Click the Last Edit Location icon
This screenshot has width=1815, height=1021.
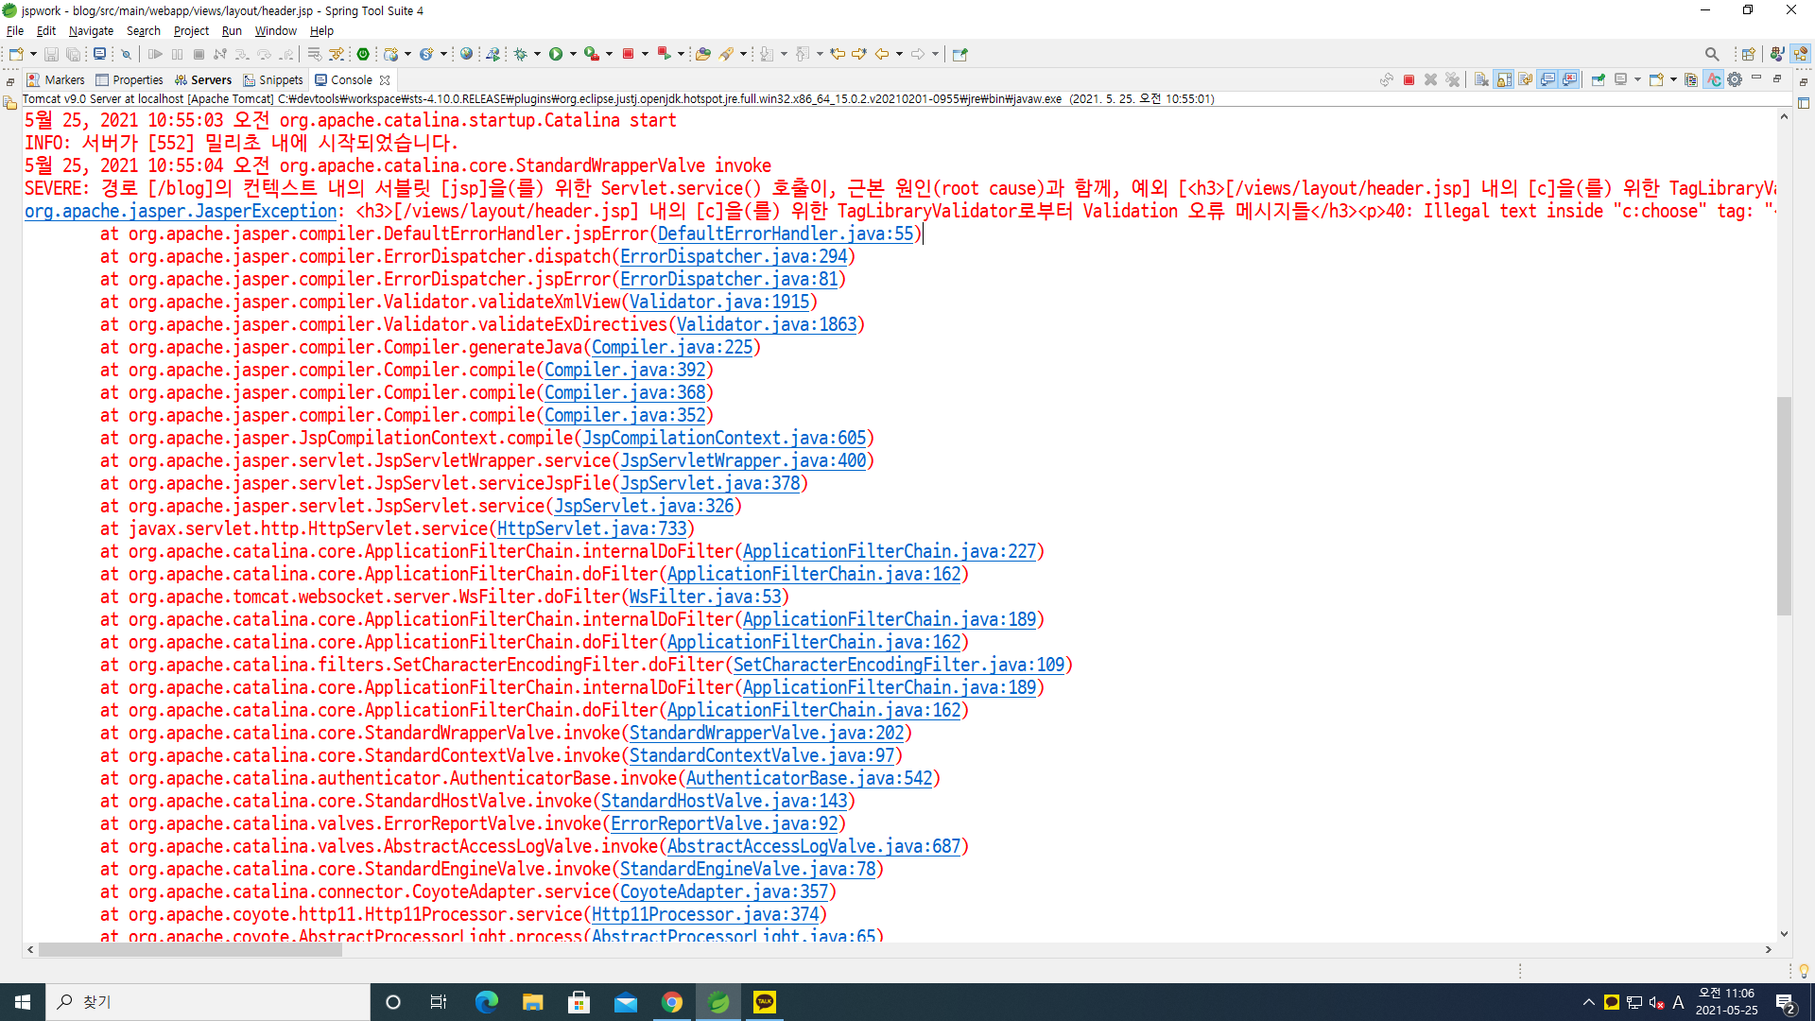pos(838,54)
